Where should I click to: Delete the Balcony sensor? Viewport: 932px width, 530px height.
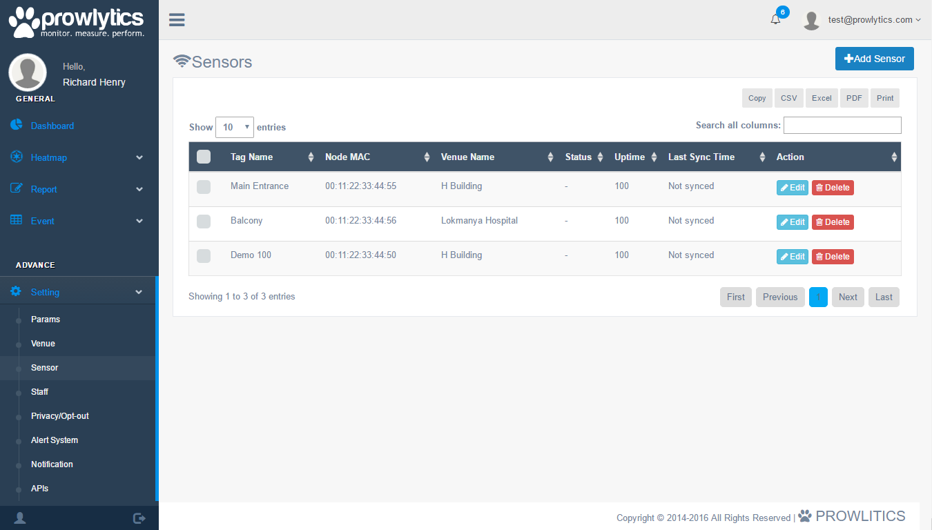point(833,222)
